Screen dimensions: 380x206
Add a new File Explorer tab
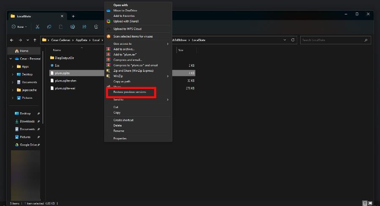(73, 16)
